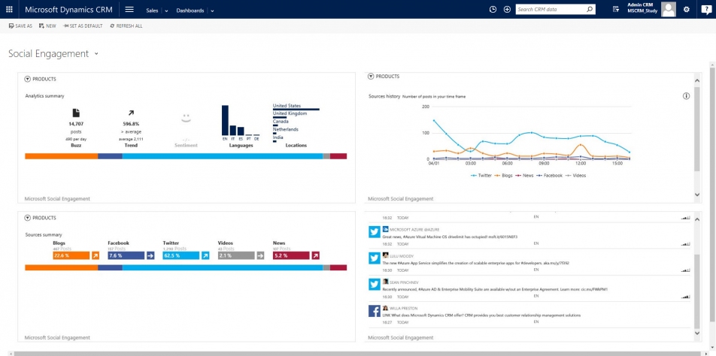Click the sources history info icon
Image resolution: width=716 pixels, height=356 pixels.
686,96
